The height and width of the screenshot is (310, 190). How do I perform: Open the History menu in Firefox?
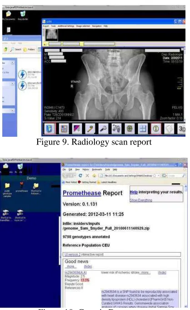tap(85, 170)
